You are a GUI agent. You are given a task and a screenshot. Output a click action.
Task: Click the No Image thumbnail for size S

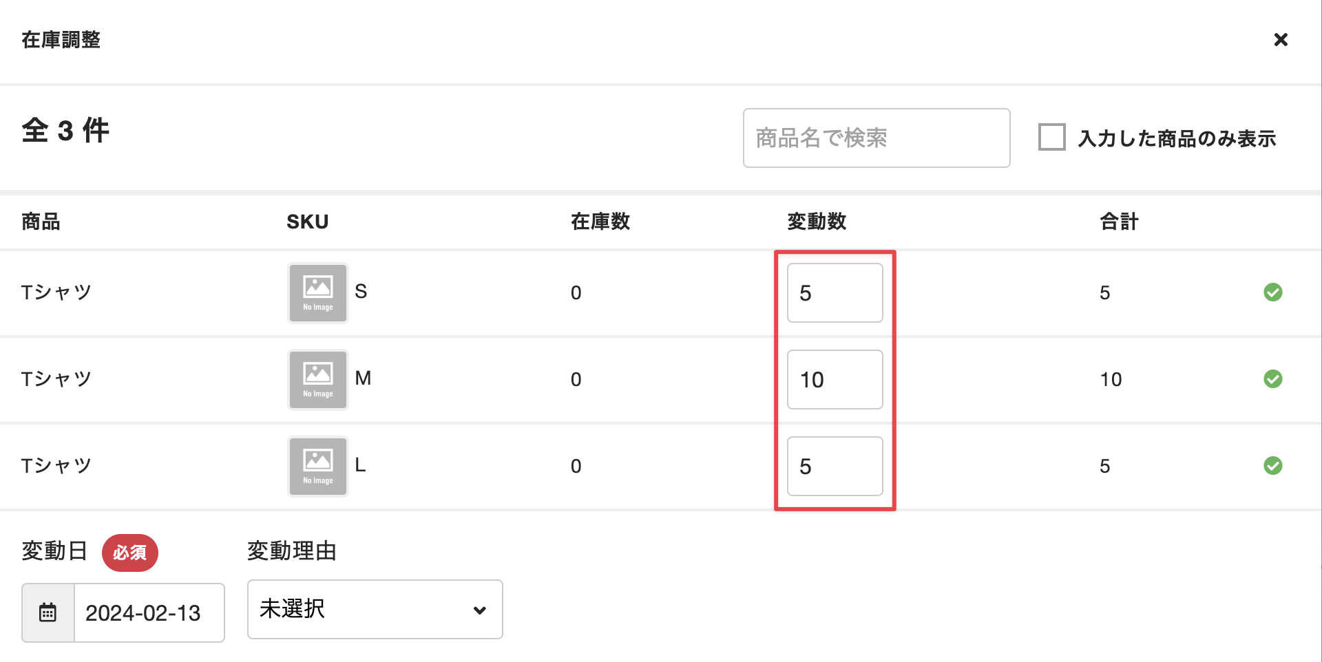(318, 293)
